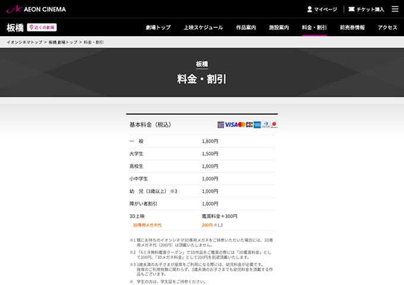Click the WAON red payment logo
Screen dimensions: 404x285
(274, 125)
